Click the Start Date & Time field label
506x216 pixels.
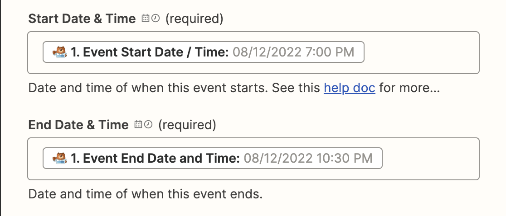tap(82, 19)
